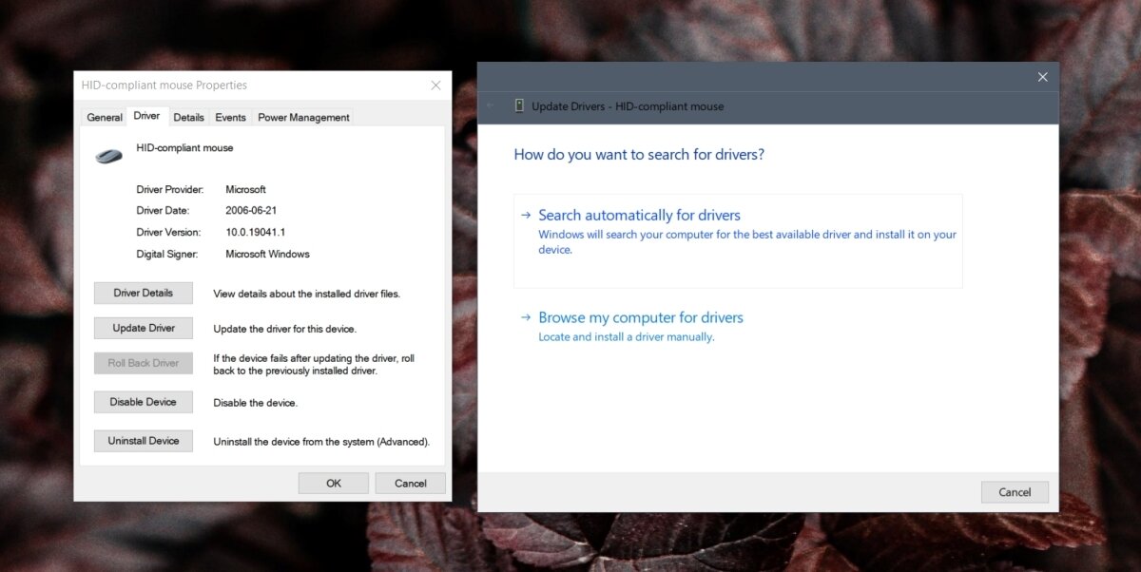Click the arrow beside Search automatically for drivers
The width and height of the screenshot is (1141, 572).
[526, 215]
